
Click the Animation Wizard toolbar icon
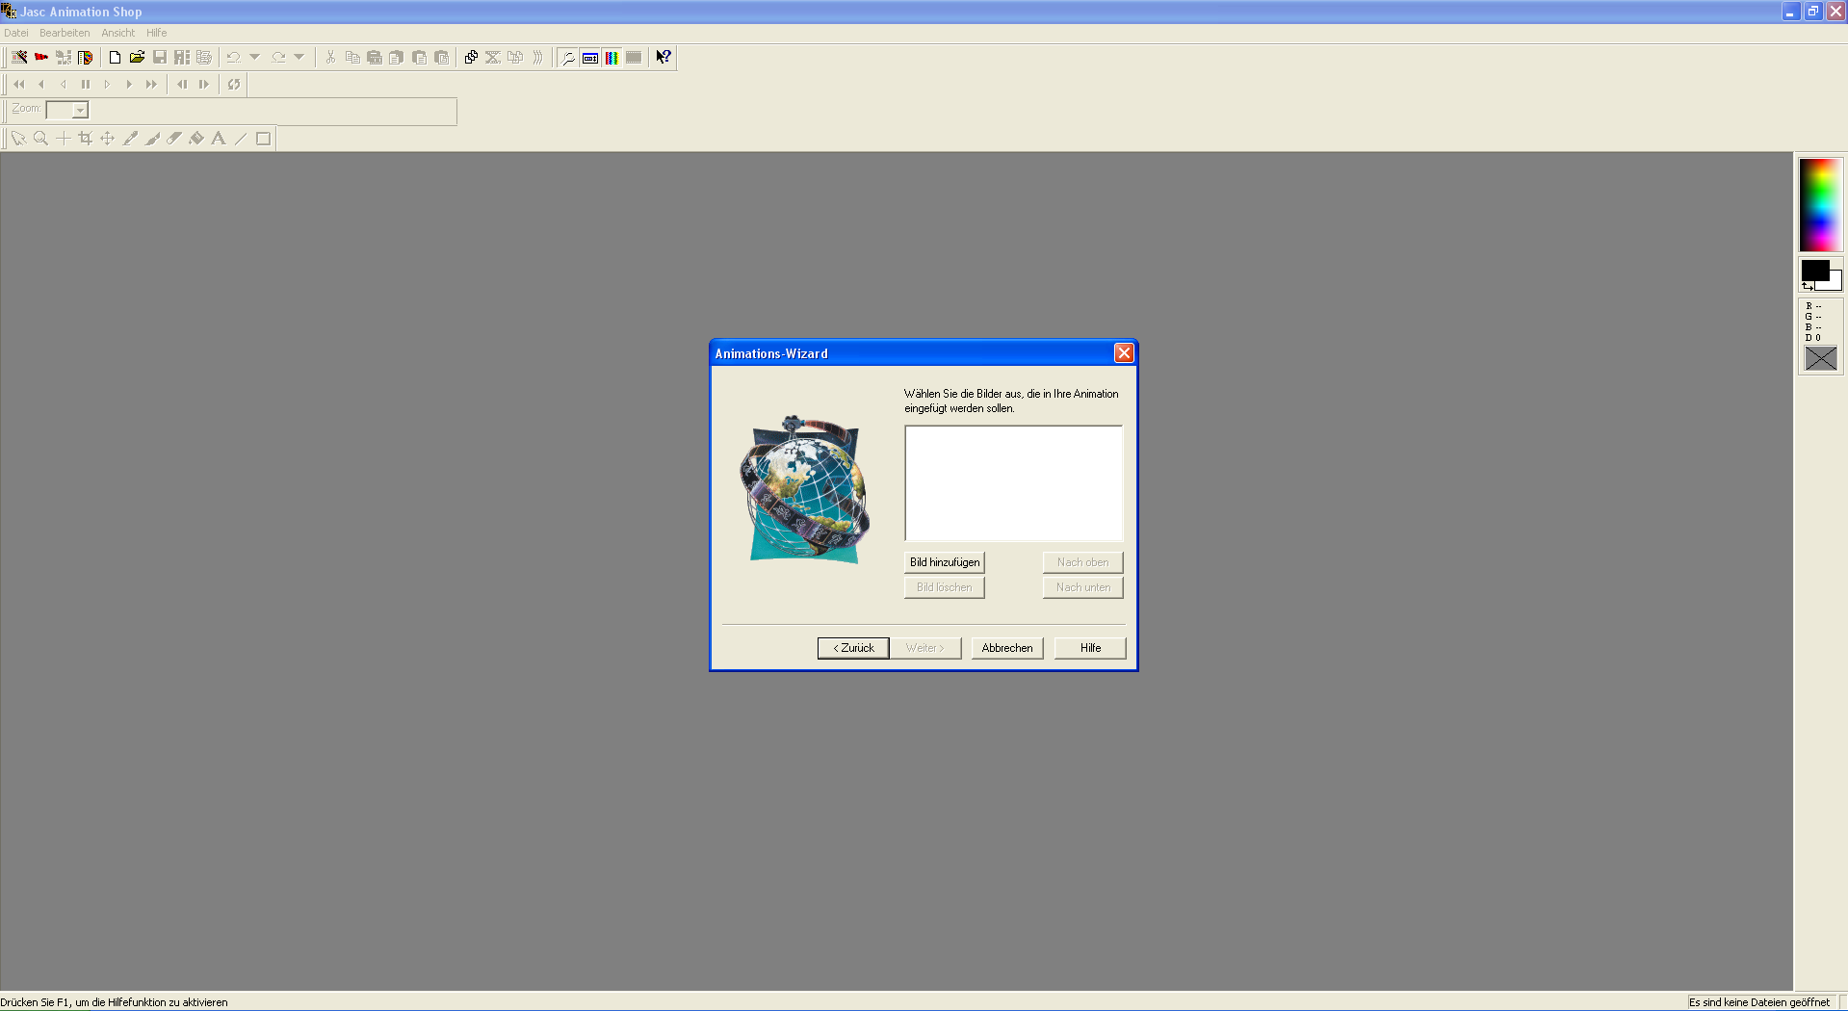pos(19,58)
